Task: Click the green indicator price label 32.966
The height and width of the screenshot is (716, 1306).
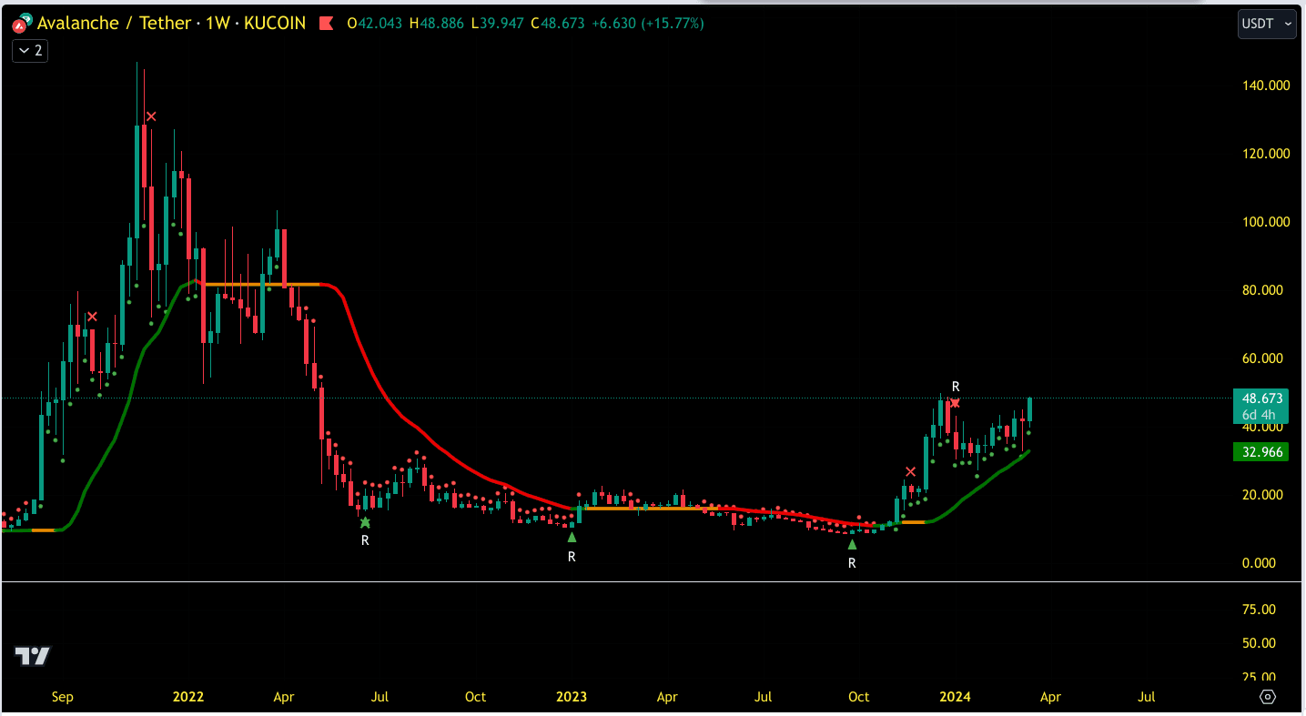Action: point(1261,451)
